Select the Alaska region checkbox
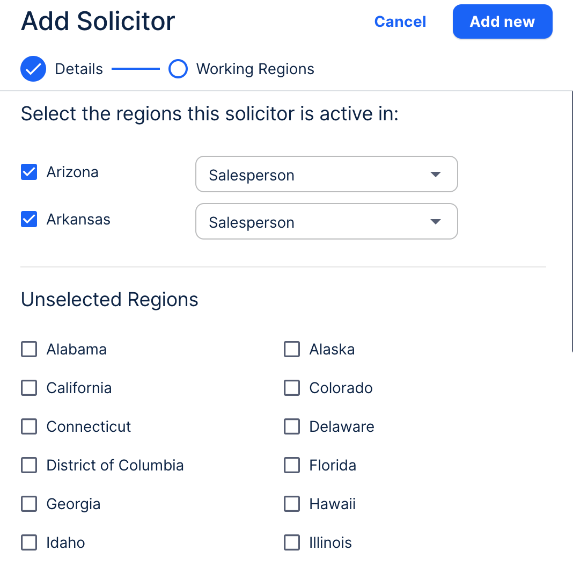Screen dimensions: 573x565 pyautogui.click(x=292, y=349)
